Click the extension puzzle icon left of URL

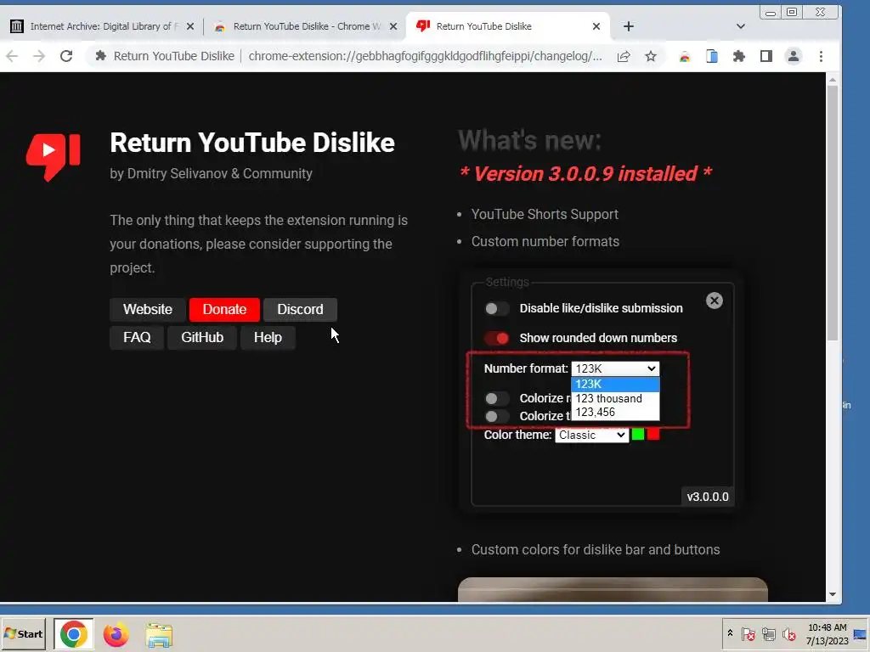click(x=100, y=56)
